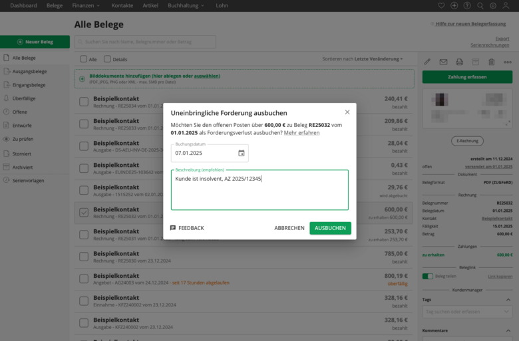The width and height of the screenshot is (519, 341).
Task: Toggle the 'Alle' select-all checkbox
Action: [83, 59]
